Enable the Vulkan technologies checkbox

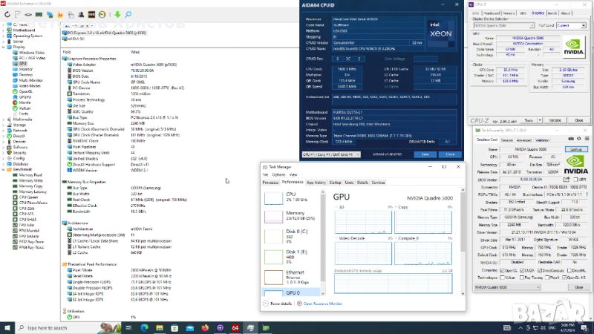(x=501, y=277)
